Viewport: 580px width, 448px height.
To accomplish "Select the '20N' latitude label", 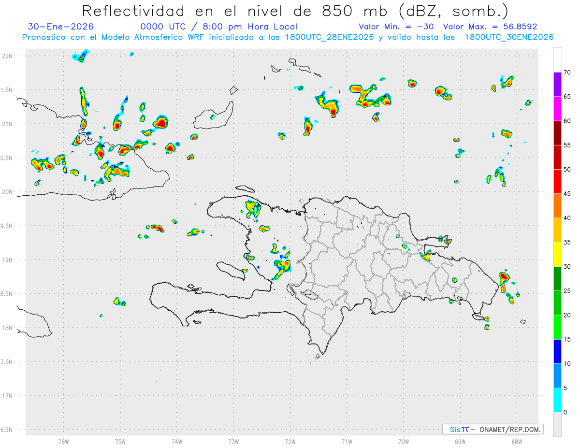I will coord(8,192).
